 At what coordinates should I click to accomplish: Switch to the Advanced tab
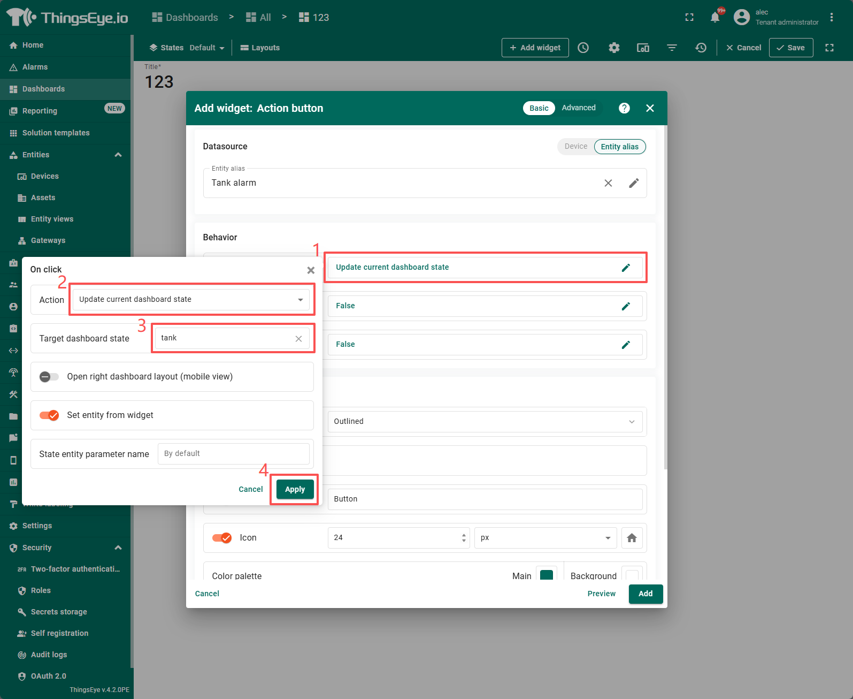pyautogui.click(x=578, y=108)
